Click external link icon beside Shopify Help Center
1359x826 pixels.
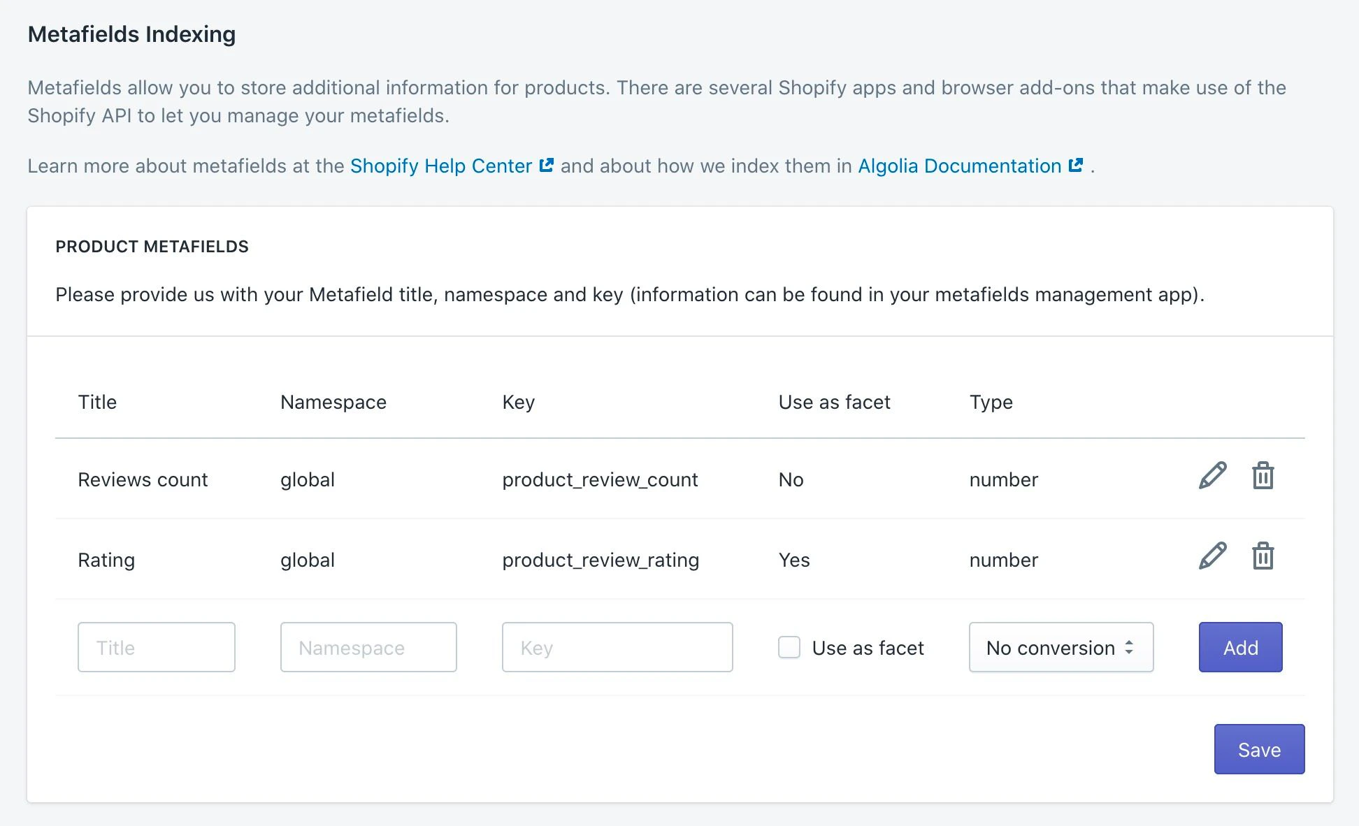547,165
